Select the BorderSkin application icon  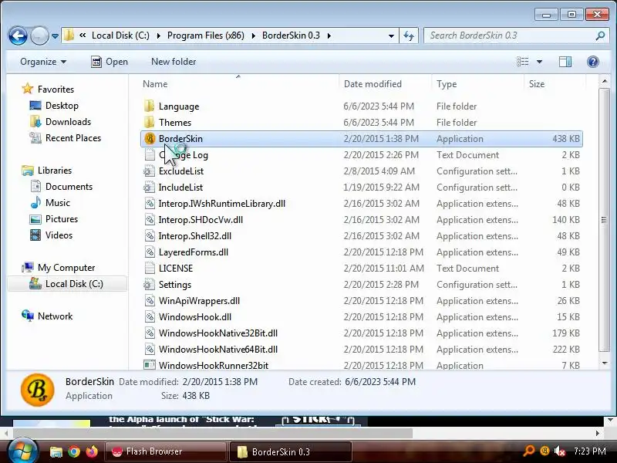click(x=150, y=139)
